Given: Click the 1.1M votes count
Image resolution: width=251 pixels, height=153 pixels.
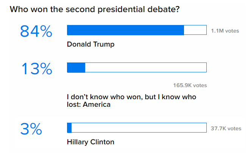Looking at the screenshot, I should [x=225, y=31].
